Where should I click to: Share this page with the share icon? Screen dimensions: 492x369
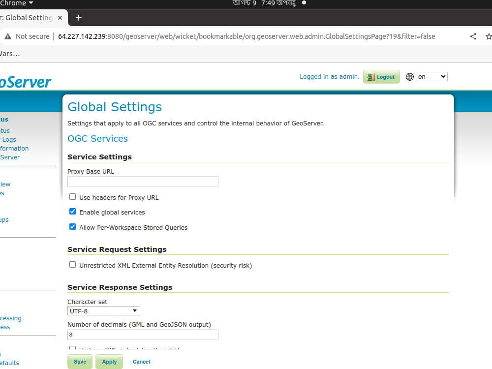tap(473, 36)
